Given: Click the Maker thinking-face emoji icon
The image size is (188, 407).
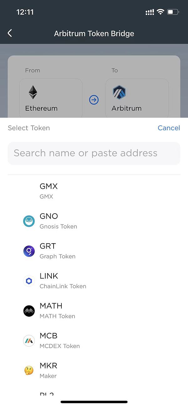Looking at the screenshot, I should pos(29,370).
